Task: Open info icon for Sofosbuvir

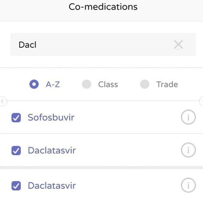Action: pos(188,117)
